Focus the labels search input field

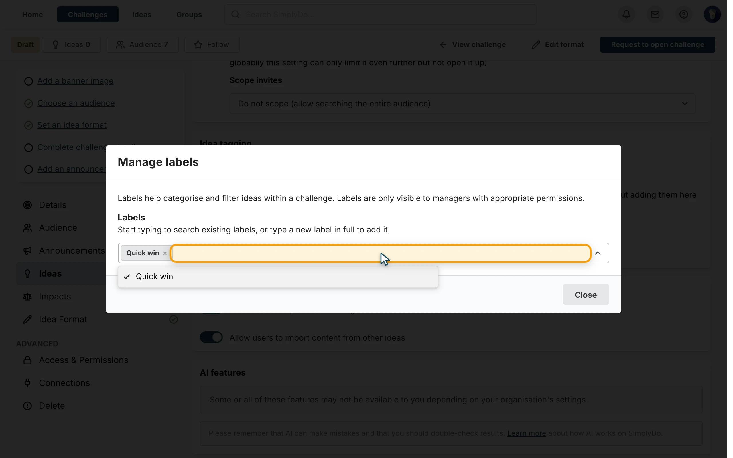click(x=380, y=253)
